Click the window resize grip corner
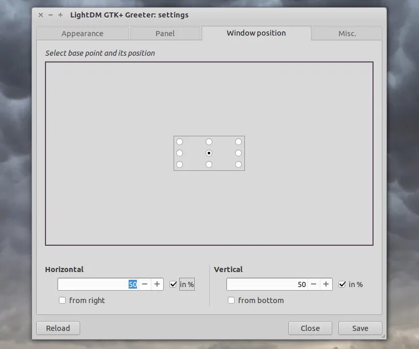This screenshot has width=419, height=349. click(384, 337)
